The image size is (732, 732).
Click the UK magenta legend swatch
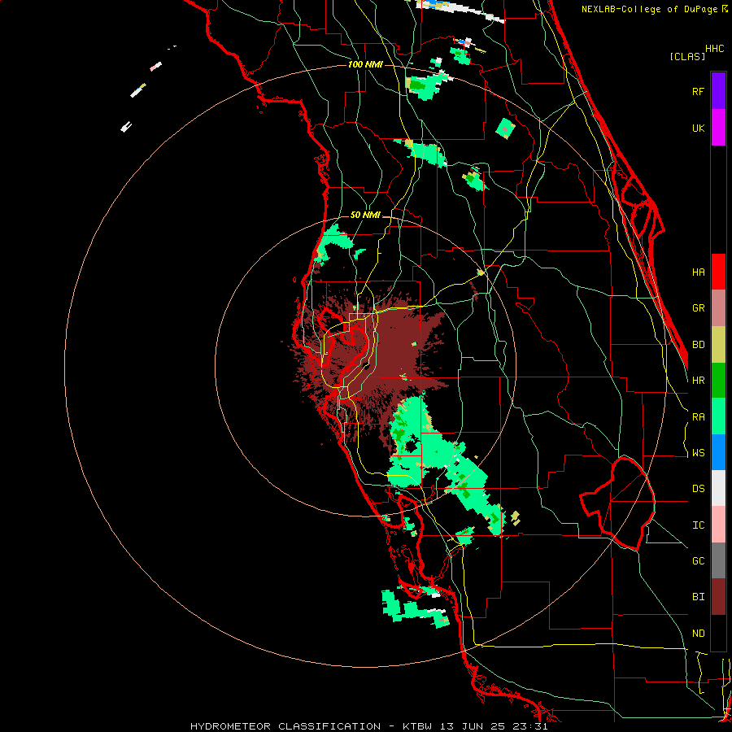pyautogui.click(x=718, y=128)
